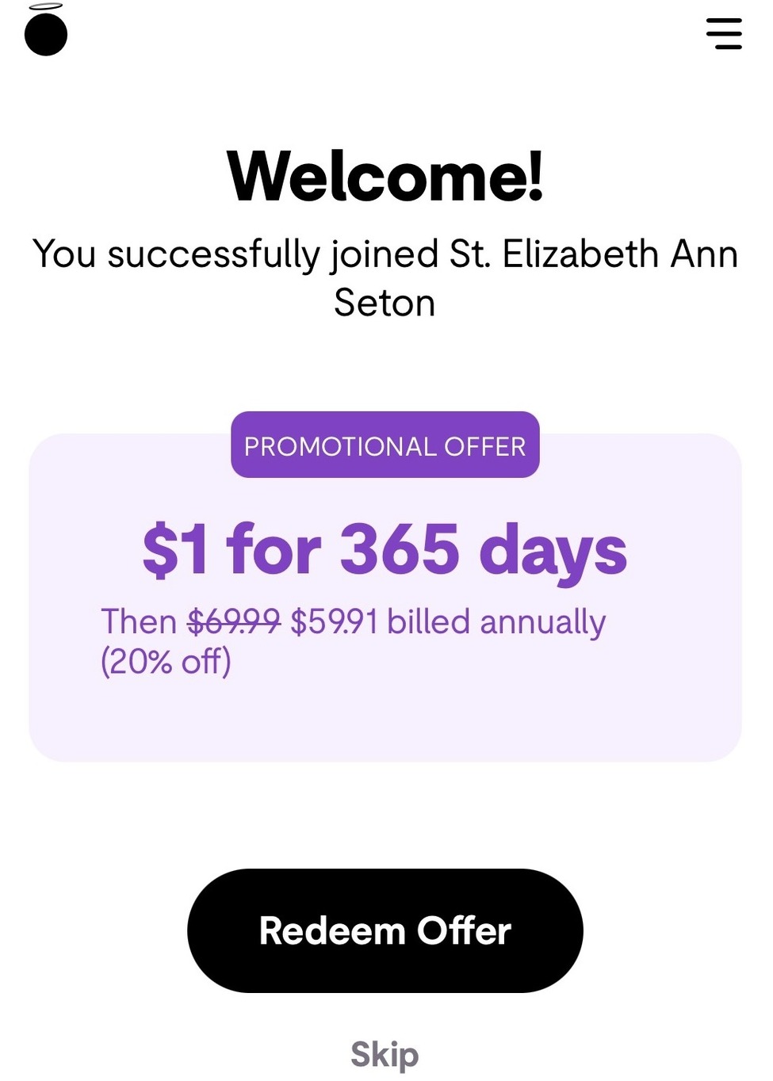The image size is (773, 1081).
Task: Click the word Then in the pricing line
Action: point(139,621)
